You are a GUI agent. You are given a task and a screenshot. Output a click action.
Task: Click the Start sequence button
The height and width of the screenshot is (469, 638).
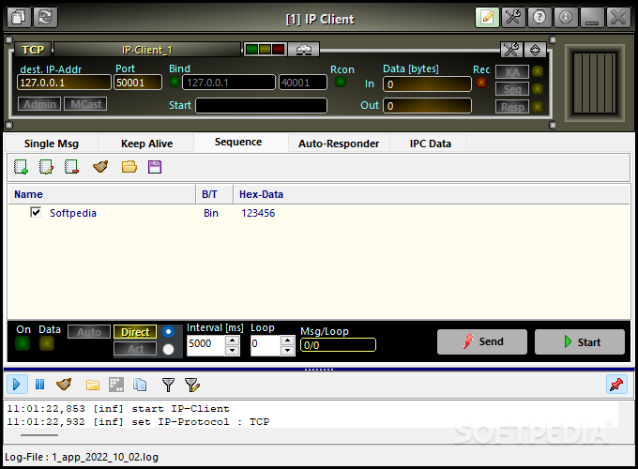(x=580, y=341)
